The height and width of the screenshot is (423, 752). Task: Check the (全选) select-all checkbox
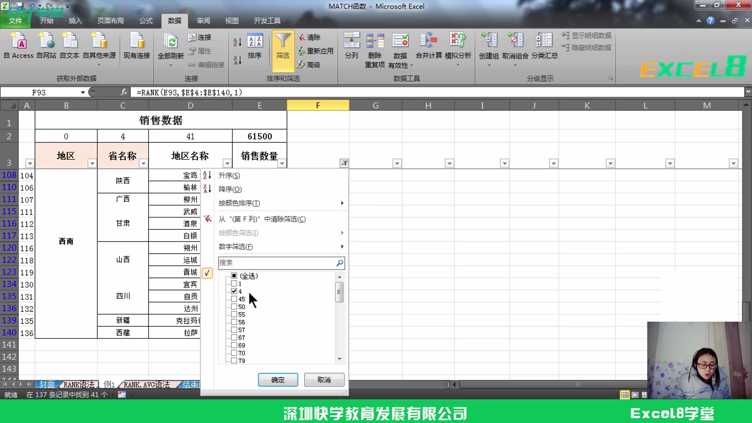pyautogui.click(x=234, y=276)
